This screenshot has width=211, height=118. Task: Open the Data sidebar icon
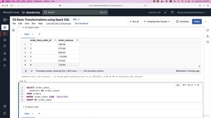coord(5,53)
